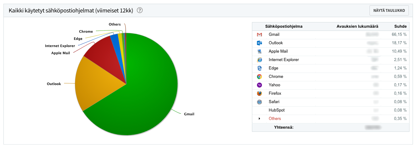Click the 0,16 % value
Viewport: 417px width, 148px height.
[400, 93]
